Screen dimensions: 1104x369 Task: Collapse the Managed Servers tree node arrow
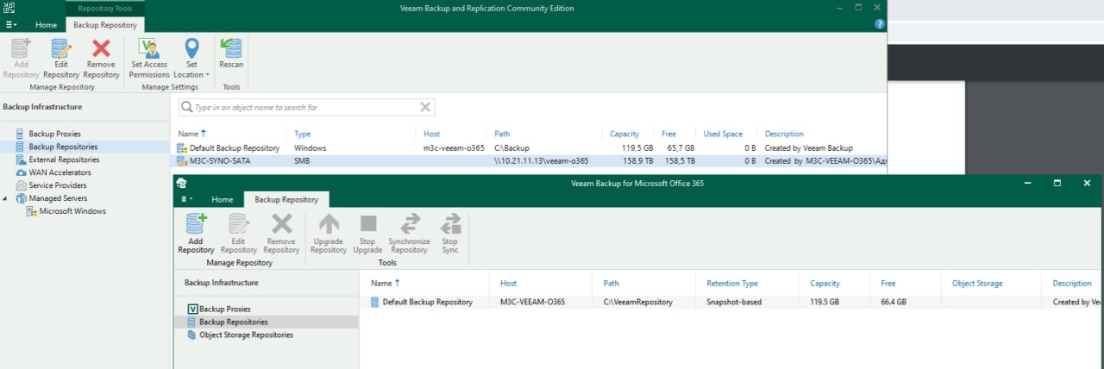coord(7,198)
